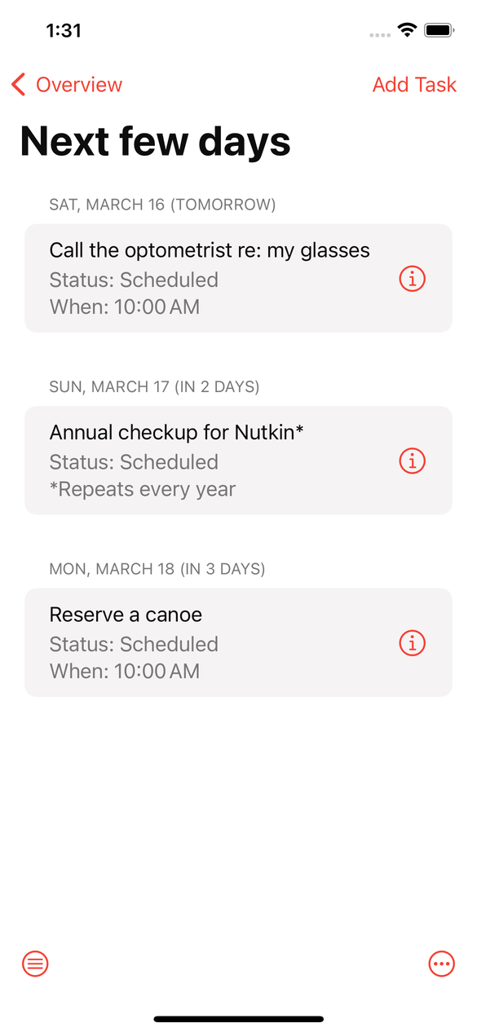Screen dimensions: 477x1032
Task: Tap the '*Repeats every year' note
Action: (143, 489)
